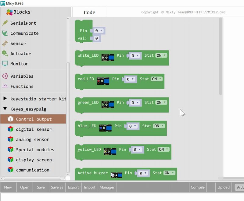Image resolution: width=244 pixels, height=201 pixels.
Task: Click the Mixly app icon in title bar
Action: (3, 3)
